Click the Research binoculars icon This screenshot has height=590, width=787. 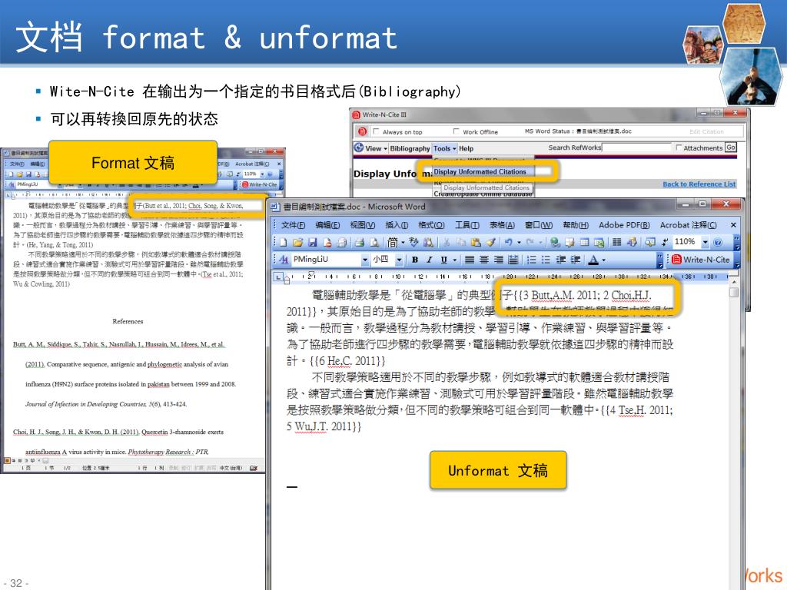tap(427, 243)
